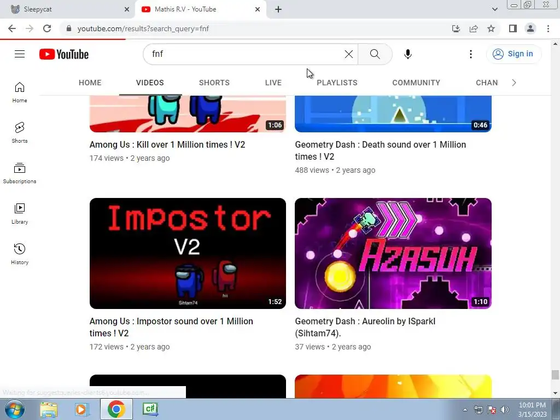Click the YouTube logo

click(x=64, y=54)
